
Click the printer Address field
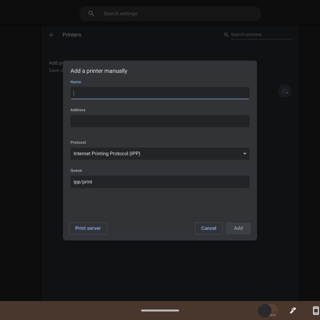pos(160,121)
